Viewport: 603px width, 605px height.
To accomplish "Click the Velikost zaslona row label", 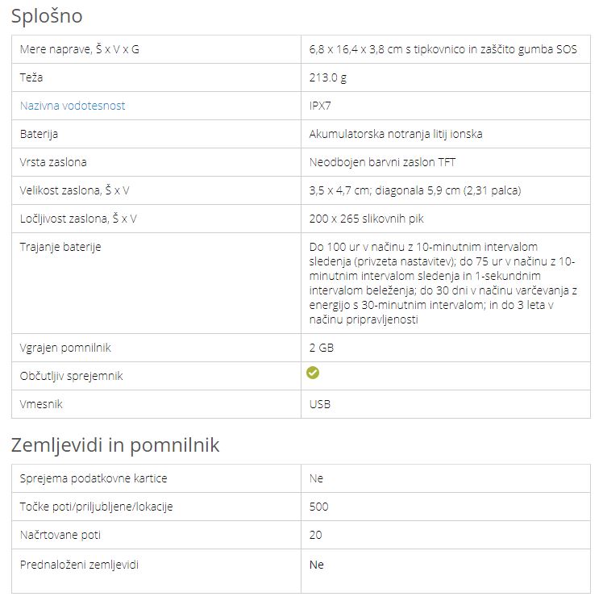I will (74, 190).
